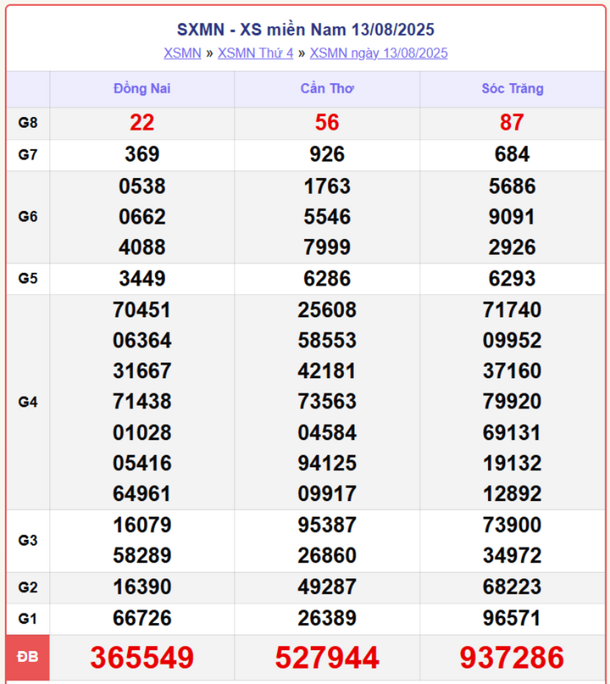
Task: Click G6 result 4088
Action: (x=142, y=247)
